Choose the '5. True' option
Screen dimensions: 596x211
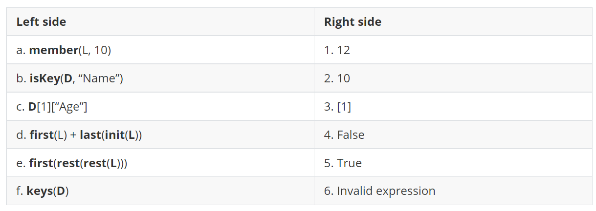point(343,163)
